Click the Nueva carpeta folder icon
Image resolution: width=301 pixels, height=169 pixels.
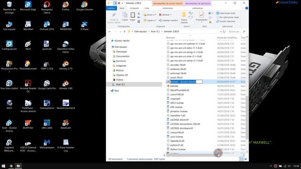[x=184, y=18]
